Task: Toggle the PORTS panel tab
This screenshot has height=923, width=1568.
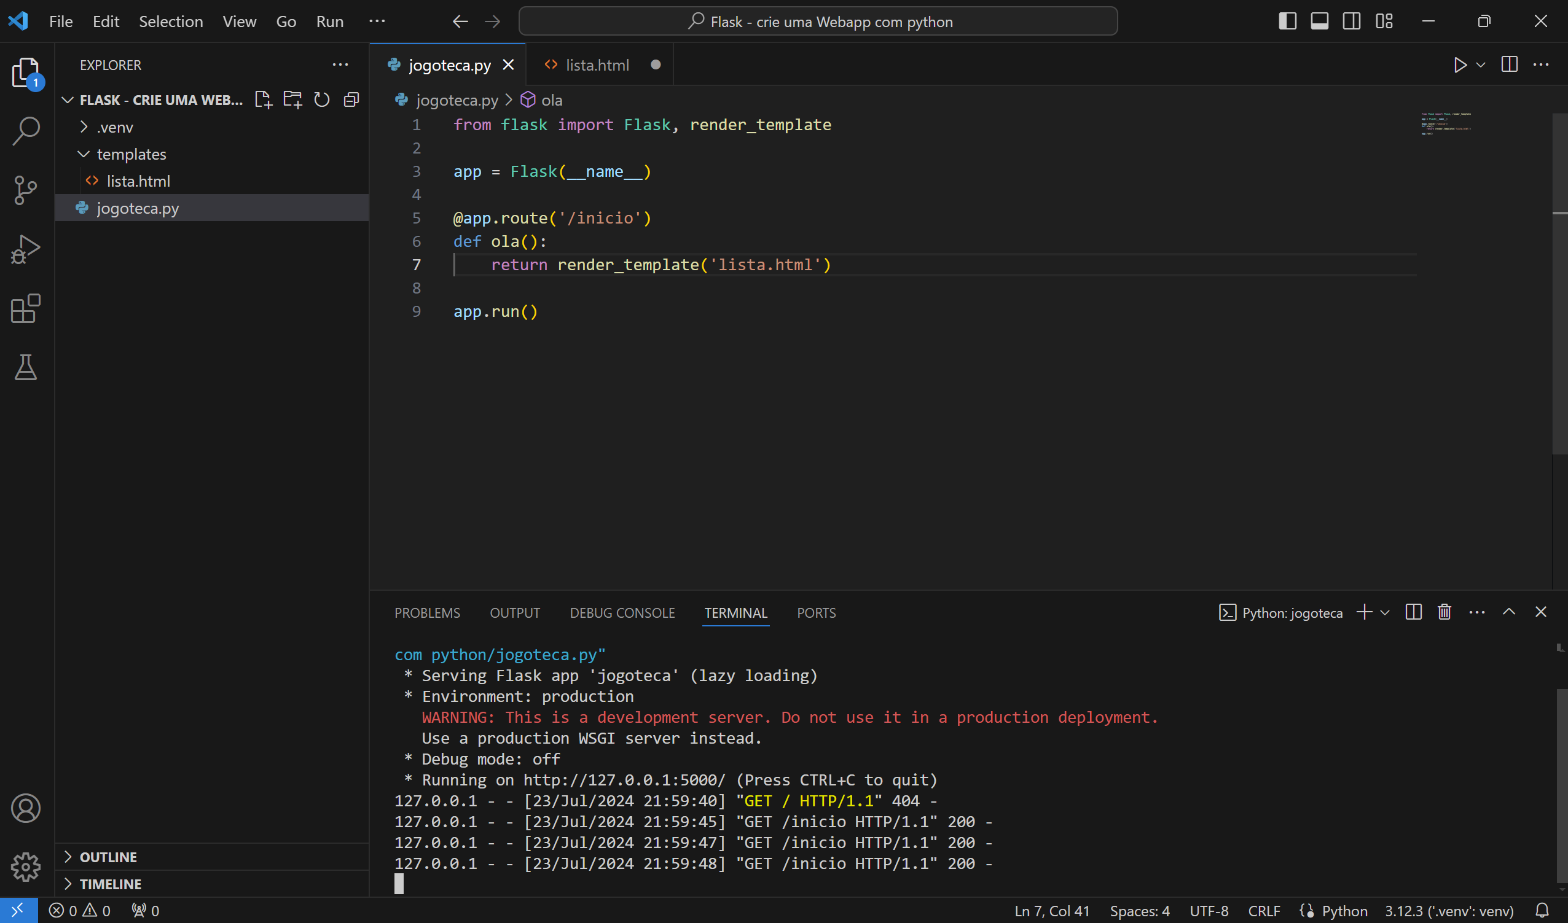Action: [x=817, y=612]
